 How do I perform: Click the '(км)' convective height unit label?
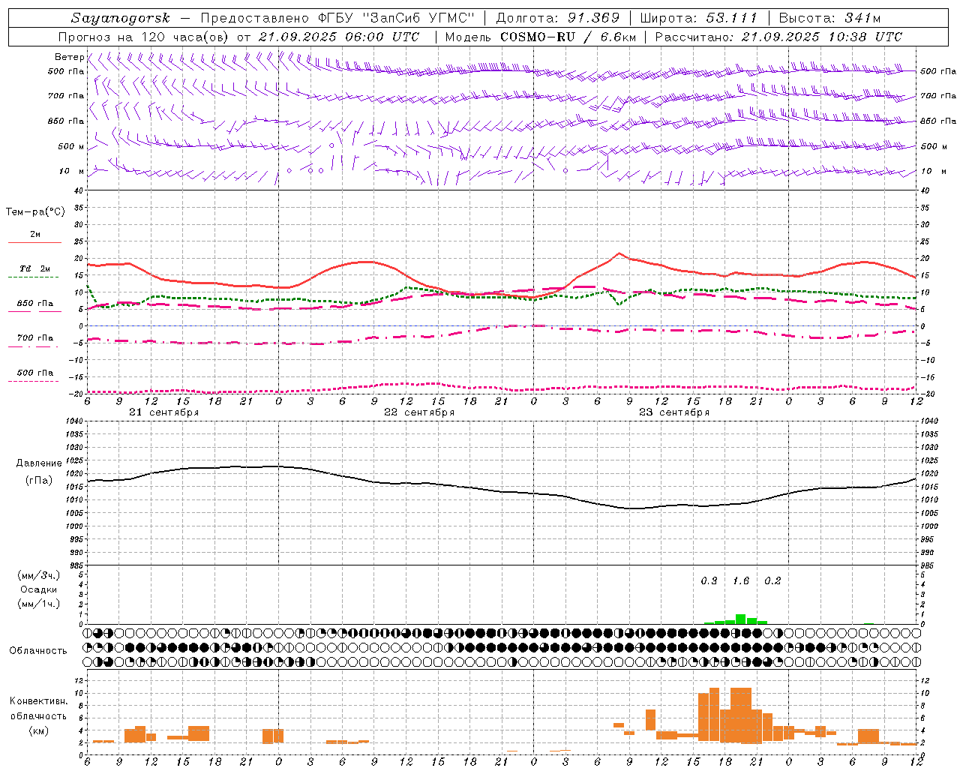38,730
